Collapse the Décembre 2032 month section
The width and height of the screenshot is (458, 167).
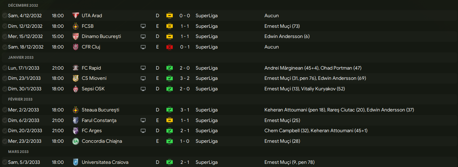[x=23, y=6]
